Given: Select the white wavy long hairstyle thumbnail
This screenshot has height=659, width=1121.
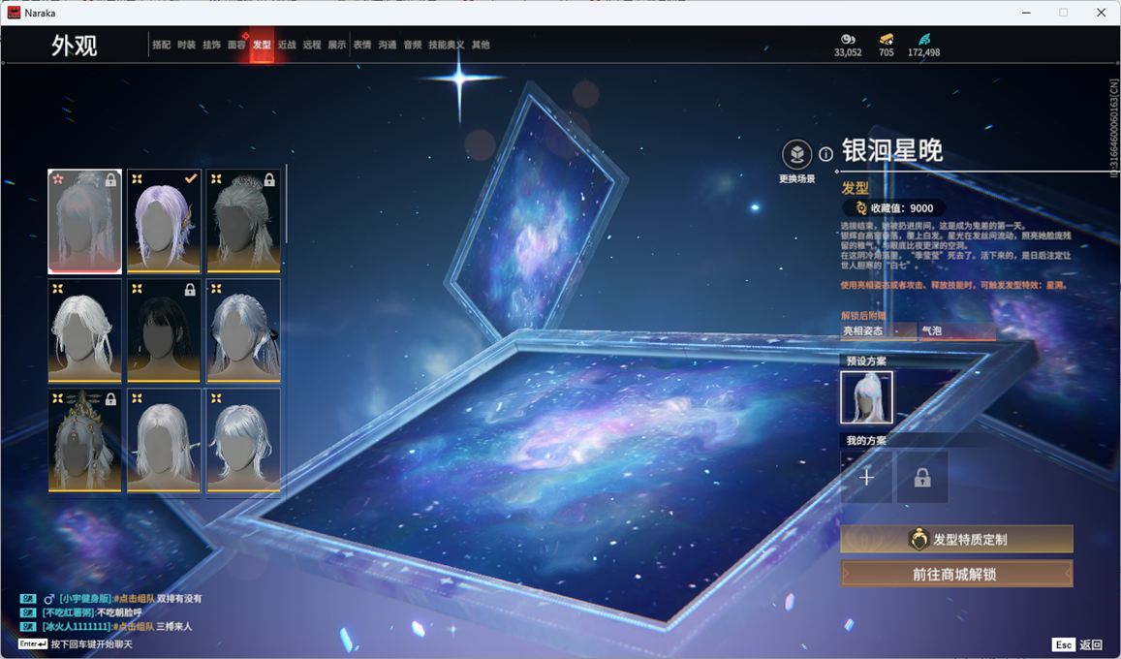Looking at the screenshot, I should click(84, 330).
